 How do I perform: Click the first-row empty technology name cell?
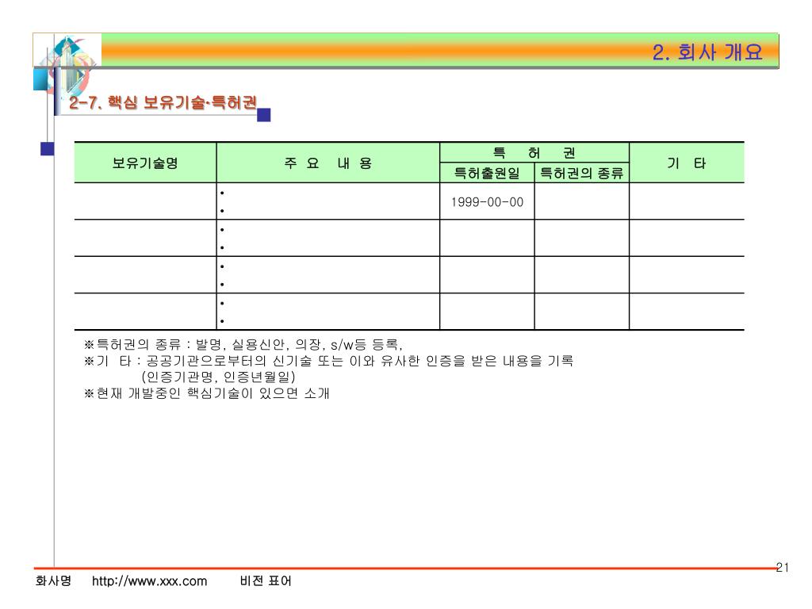point(145,201)
